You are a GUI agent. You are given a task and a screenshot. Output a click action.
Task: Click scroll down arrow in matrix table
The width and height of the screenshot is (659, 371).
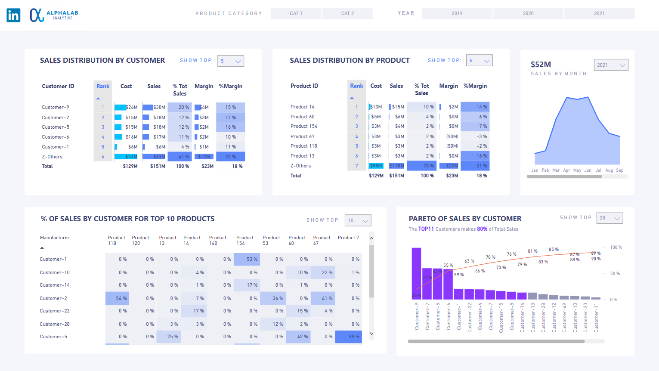coord(371,334)
